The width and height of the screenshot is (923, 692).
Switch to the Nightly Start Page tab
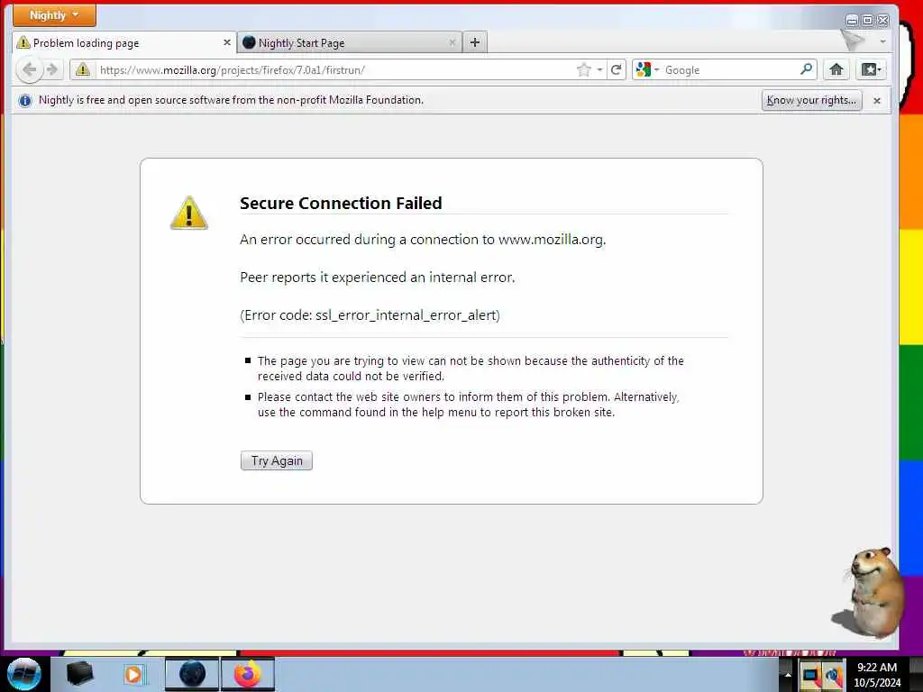[350, 43]
